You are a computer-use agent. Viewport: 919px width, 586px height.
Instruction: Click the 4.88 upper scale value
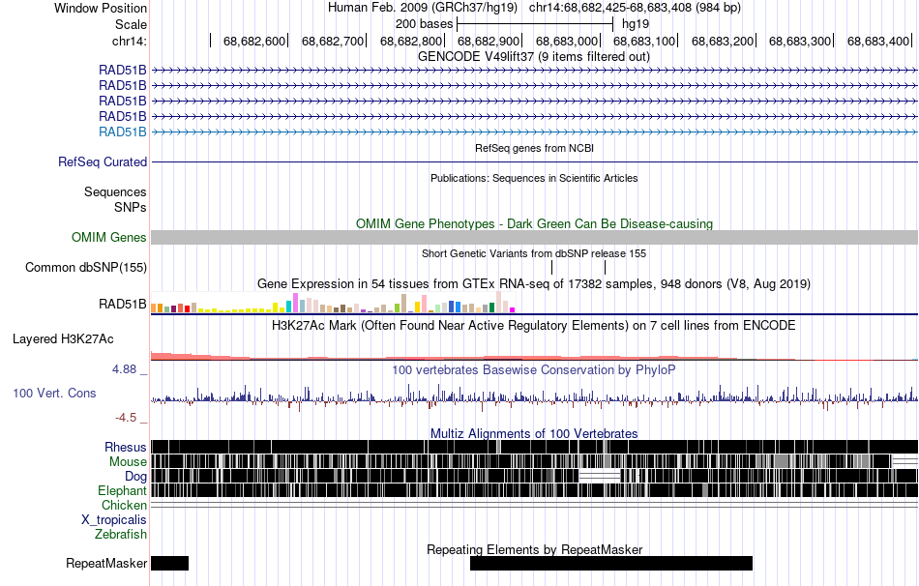124,369
